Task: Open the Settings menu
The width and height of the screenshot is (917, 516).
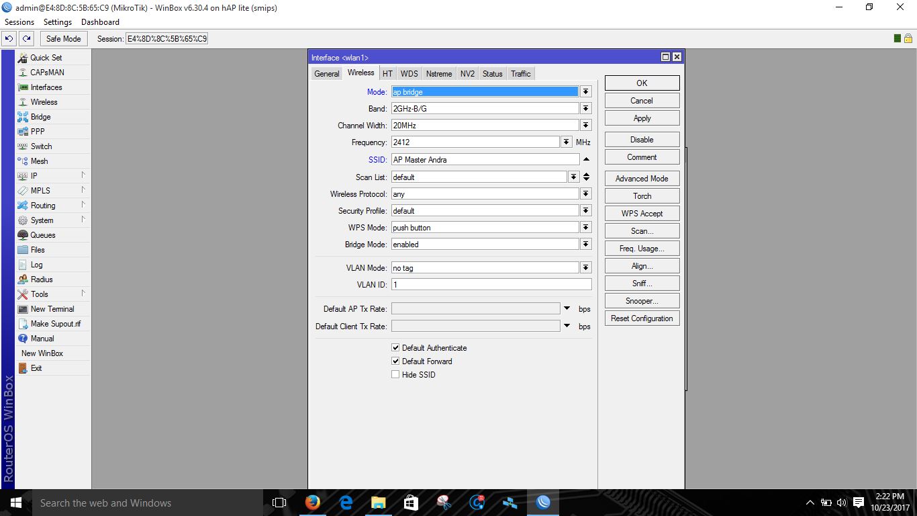Action: (x=57, y=21)
